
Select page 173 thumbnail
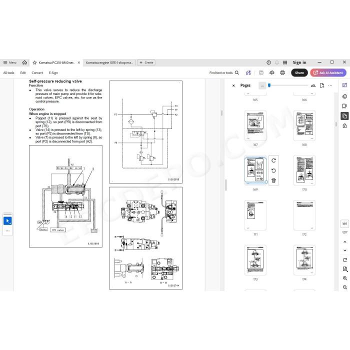click(x=255, y=260)
